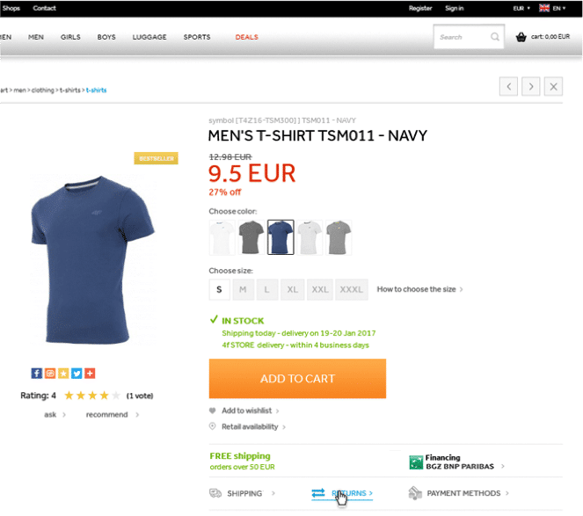Image resolution: width=583 pixels, height=516 pixels.
Task: Go to the previous product arrow
Action: coord(508,87)
